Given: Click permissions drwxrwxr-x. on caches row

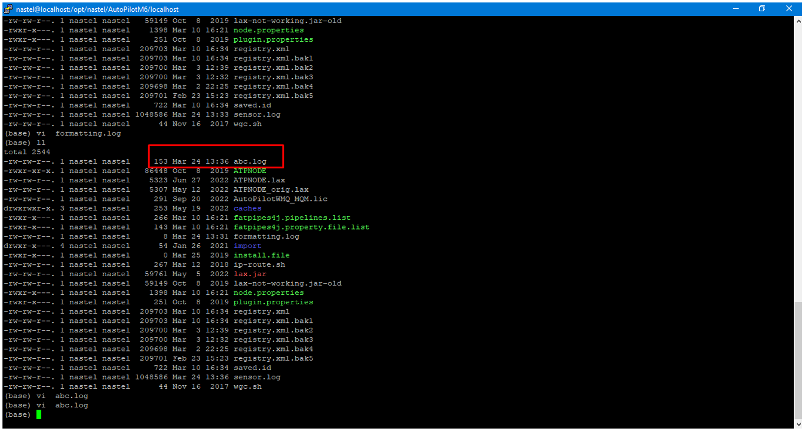Looking at the screenshot, I should click(x=30, y=208).
